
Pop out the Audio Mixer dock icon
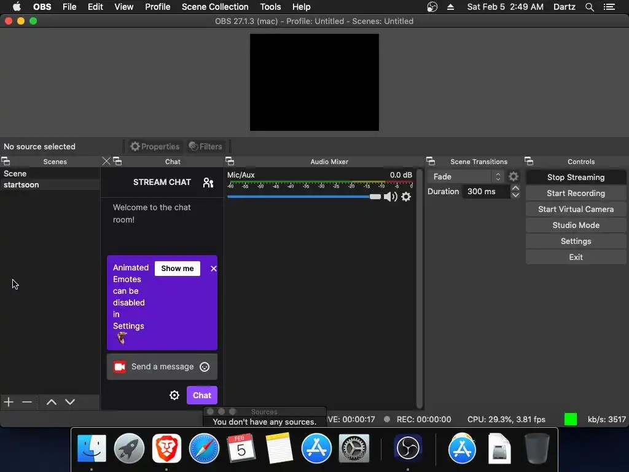[230, 162]
